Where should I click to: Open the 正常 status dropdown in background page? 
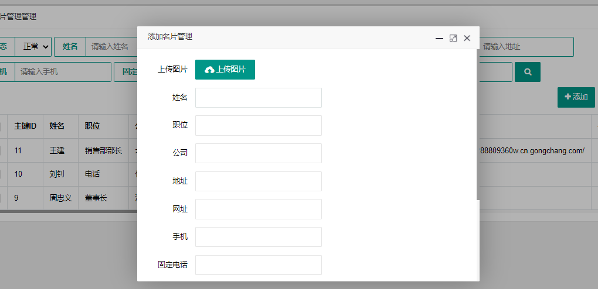click(33, 47)
